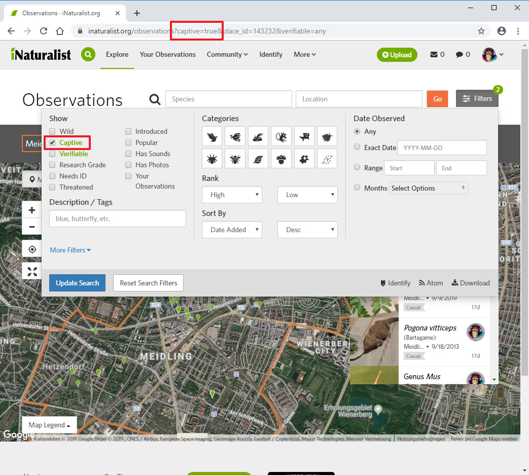Open the Desc sort order dropdown
The width and height of the screenshot is (529, 475).
308,230
